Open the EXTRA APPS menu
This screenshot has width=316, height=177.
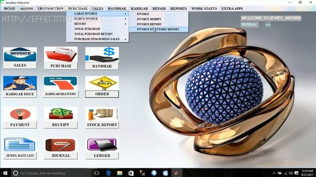coord(232,9)
